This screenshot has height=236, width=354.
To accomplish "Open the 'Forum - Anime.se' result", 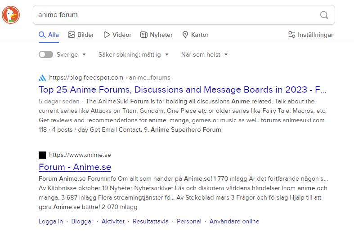I will 75,167.
